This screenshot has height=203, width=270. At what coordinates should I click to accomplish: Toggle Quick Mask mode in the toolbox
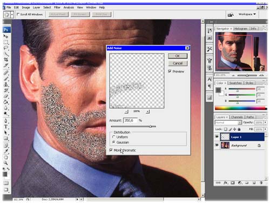tap(6, 183)
